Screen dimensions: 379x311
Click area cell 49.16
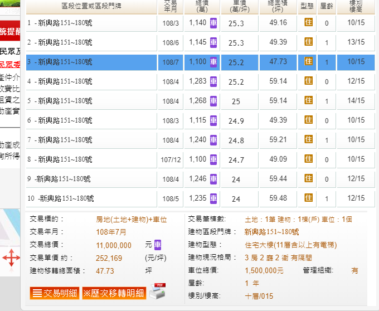point(278,23)
